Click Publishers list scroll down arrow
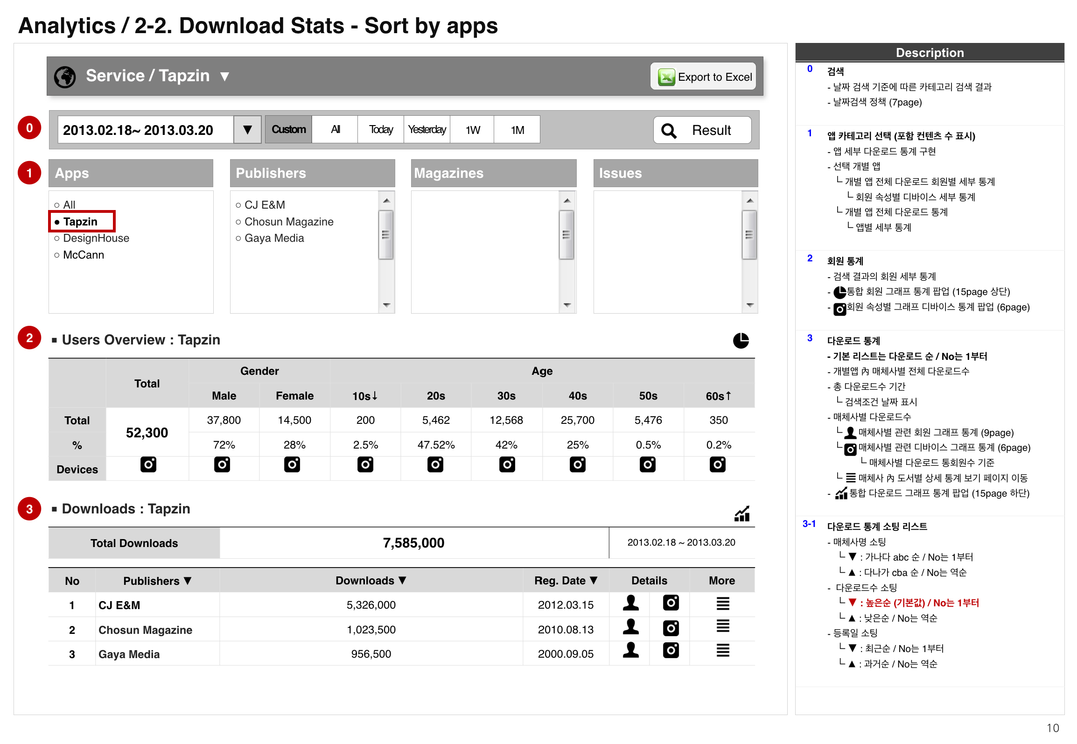Screen dimensions: 1077x744 pyautogui.click(x=386, y=305)
